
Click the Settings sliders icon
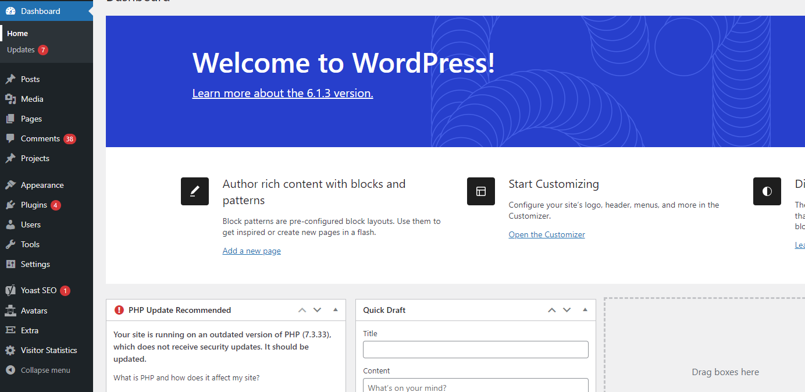(10, 264)
